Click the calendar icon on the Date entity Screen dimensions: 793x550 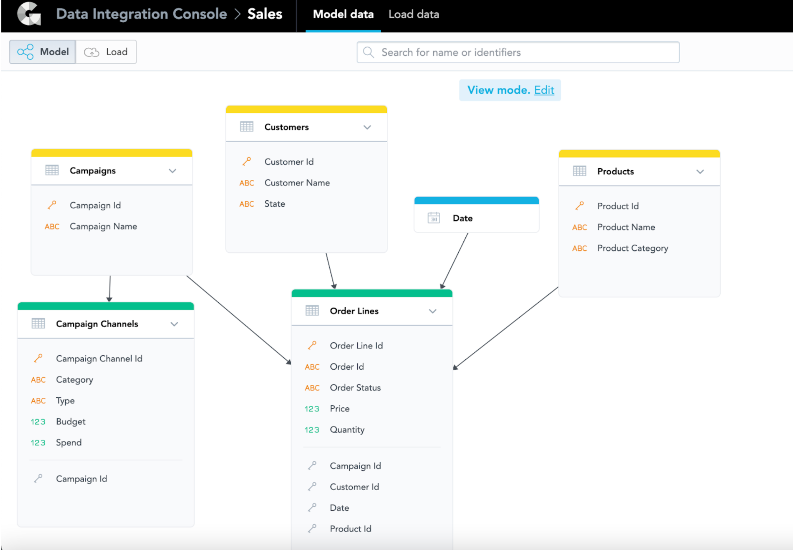point(434,218)
